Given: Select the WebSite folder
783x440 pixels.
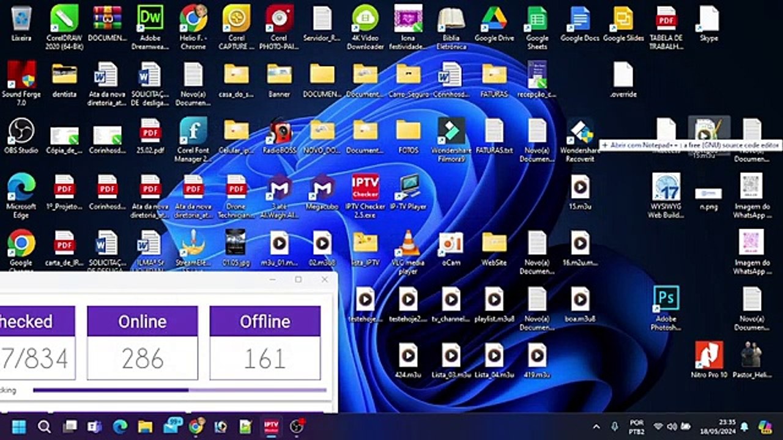Looking at the screenshot, I should (494, 249).
